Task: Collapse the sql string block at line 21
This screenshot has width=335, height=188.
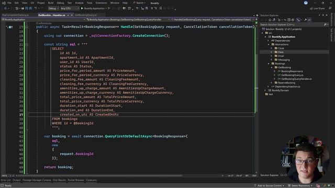Action: coord(27,44)
